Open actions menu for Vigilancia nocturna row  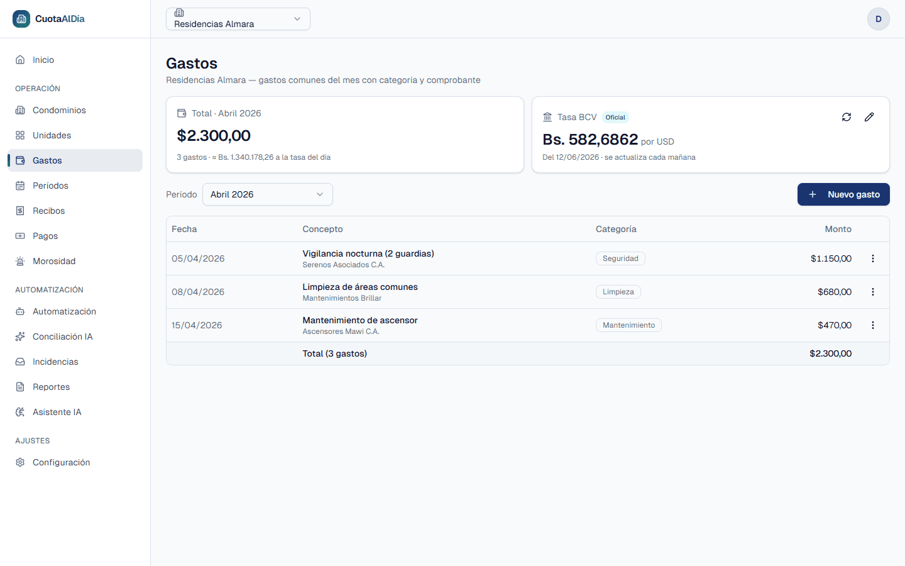[873, 258]
